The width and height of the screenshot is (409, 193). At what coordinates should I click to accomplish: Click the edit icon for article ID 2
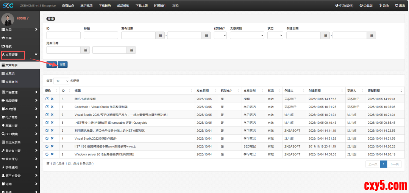pos(47,154)
